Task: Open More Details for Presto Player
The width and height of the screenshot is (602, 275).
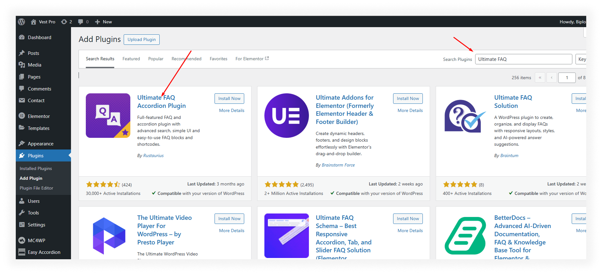Action: tap(232, 231)
